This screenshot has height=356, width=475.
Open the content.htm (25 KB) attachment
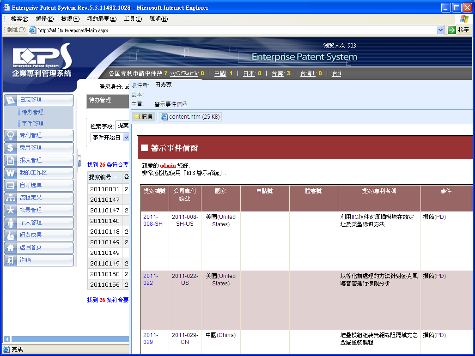coord(190,116)
